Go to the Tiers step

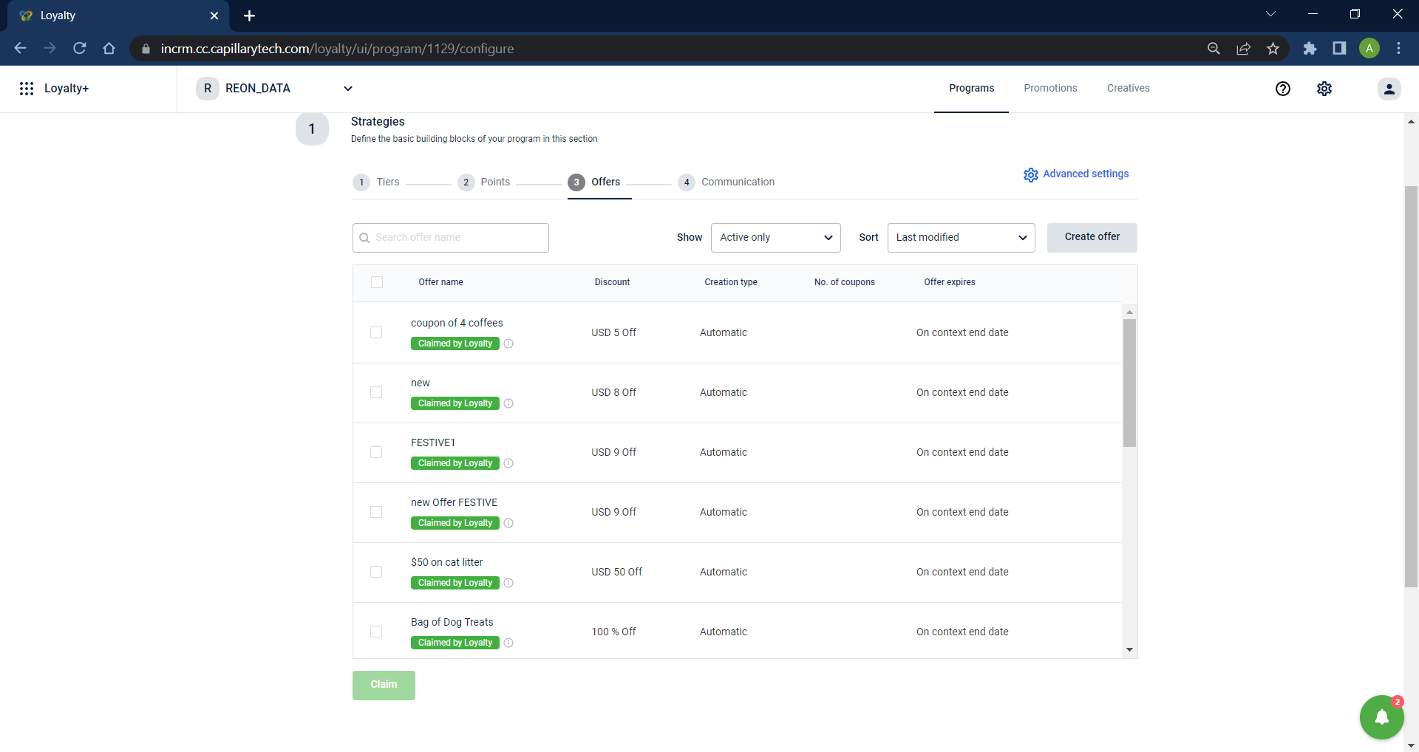tap(377, 182)
